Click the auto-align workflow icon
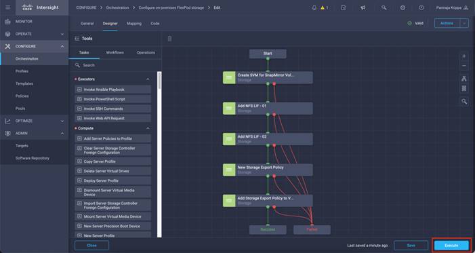This screenshot has width=475, height=253. coord(463,79)
